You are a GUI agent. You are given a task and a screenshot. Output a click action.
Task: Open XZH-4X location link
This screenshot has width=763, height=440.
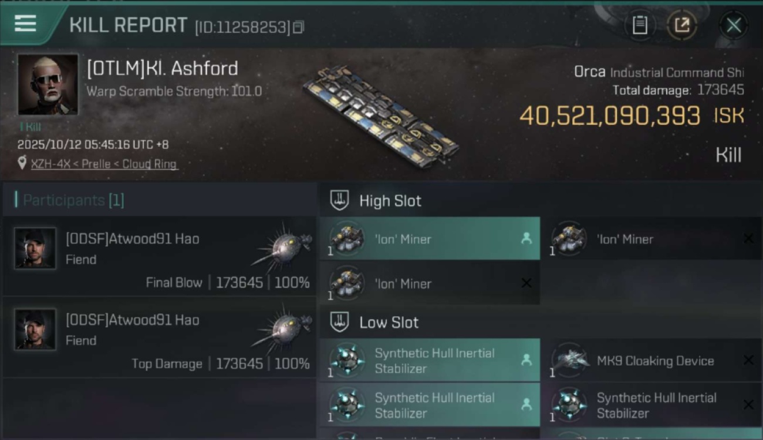103,164
